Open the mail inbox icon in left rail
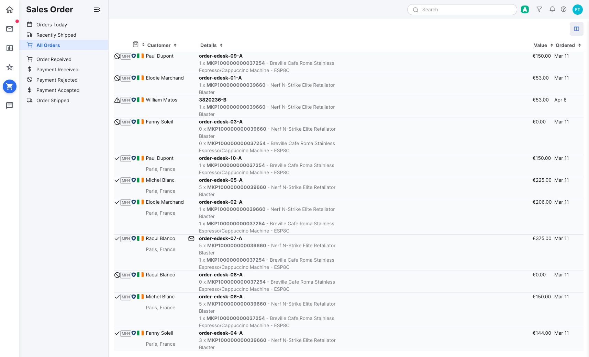Viewport: 589px width, 357px height. (10, 29)
